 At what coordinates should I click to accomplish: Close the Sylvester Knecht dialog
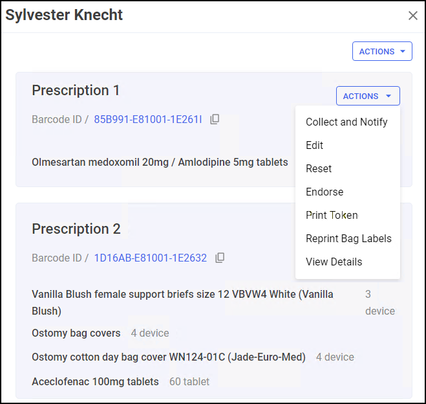(412, 16)
